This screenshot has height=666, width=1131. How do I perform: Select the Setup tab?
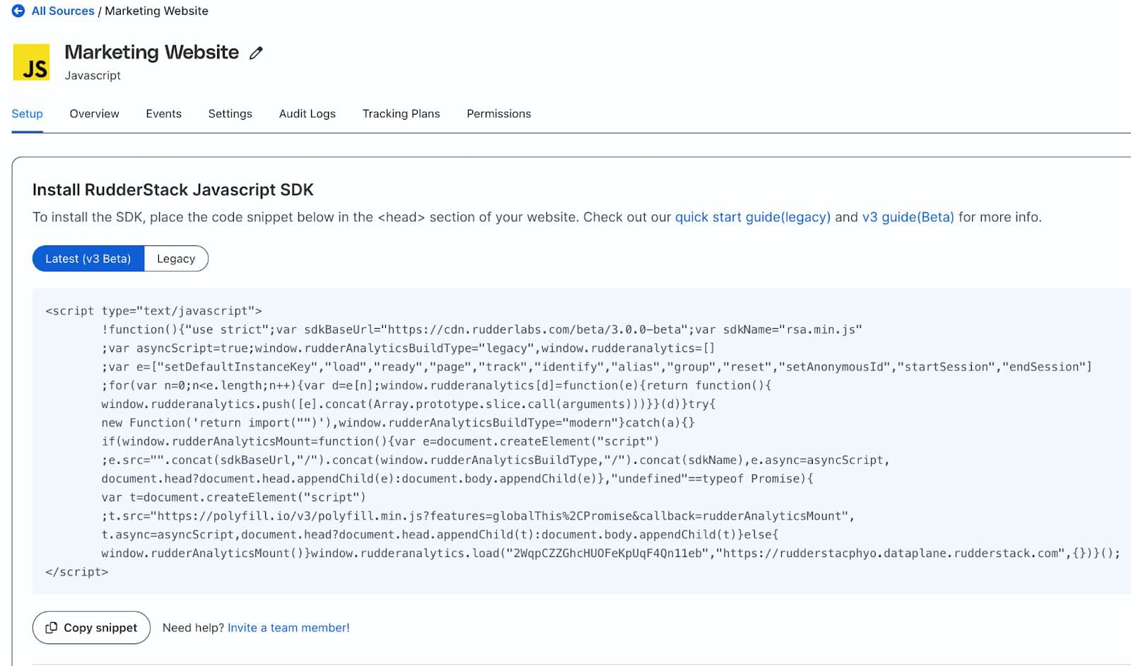(x=27, y=114)
